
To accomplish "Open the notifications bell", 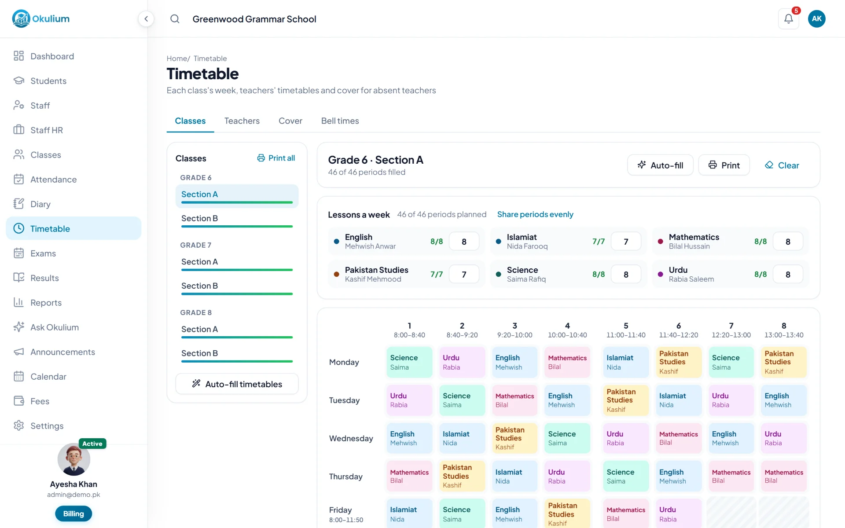I will click(788, 19).
